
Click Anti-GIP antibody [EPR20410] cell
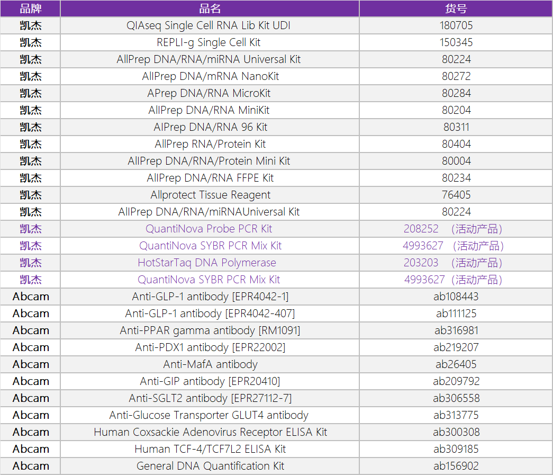[210, 381]
